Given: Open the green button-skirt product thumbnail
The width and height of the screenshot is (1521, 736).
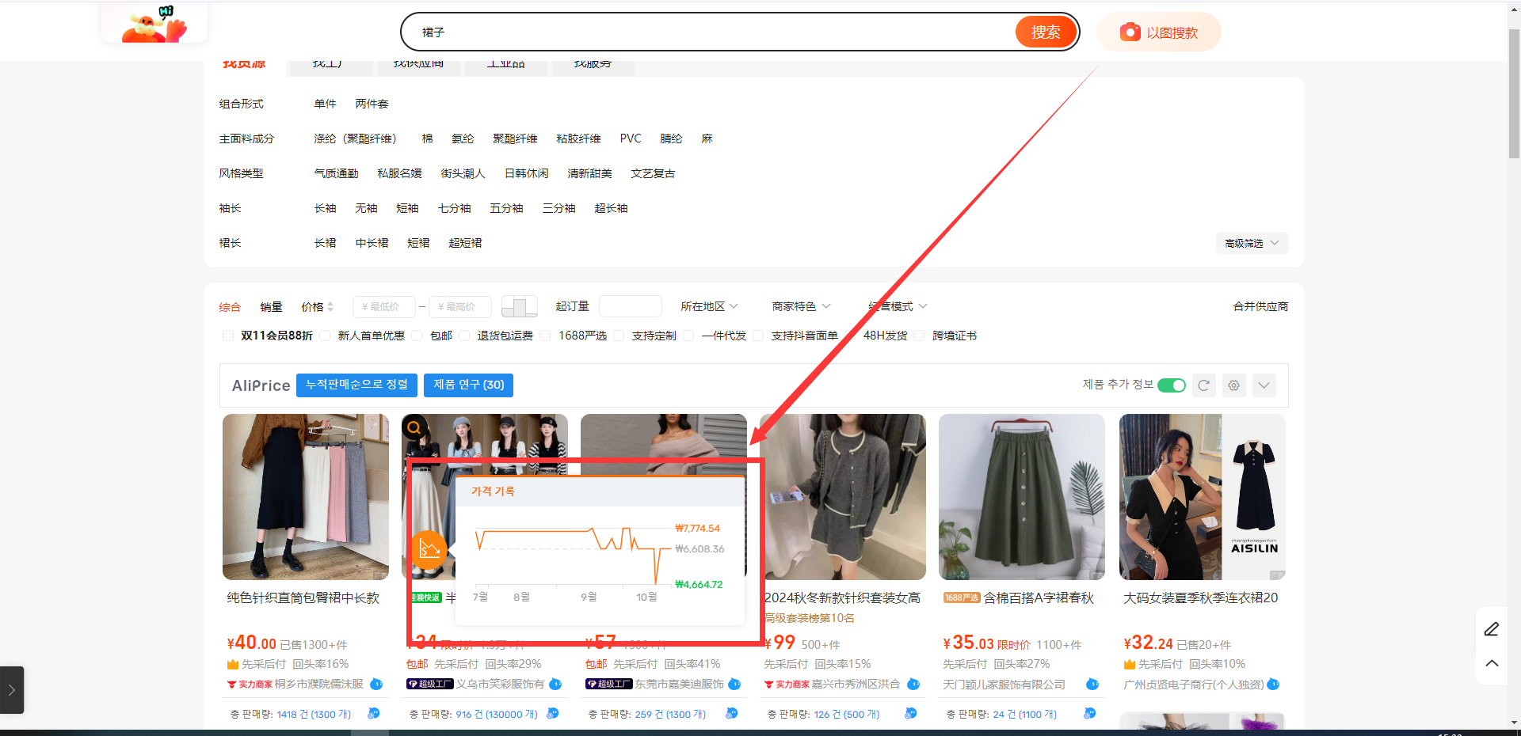Looking at the screenshot, I should pyautogui.click(x=1022, y=497).
